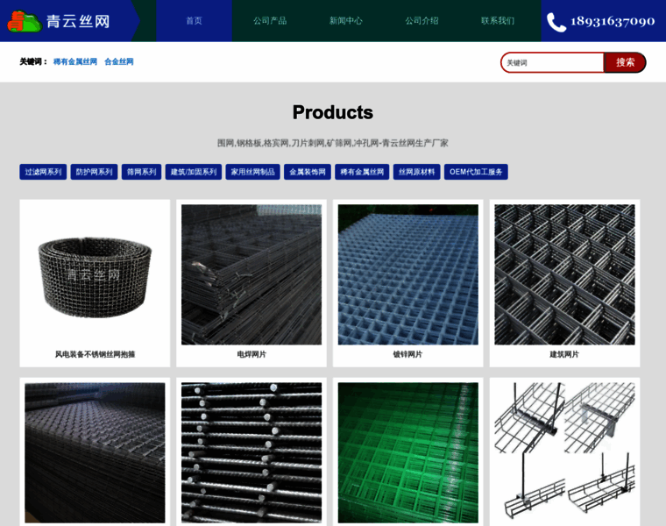Click the 合金丝网 keyword link

tap(119, 61)
